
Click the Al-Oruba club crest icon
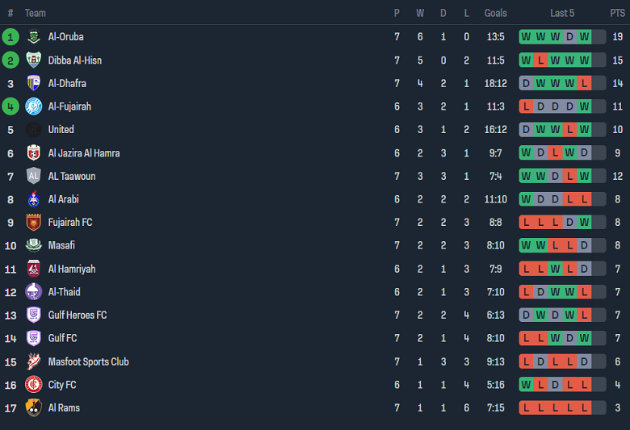click(33, 37)
